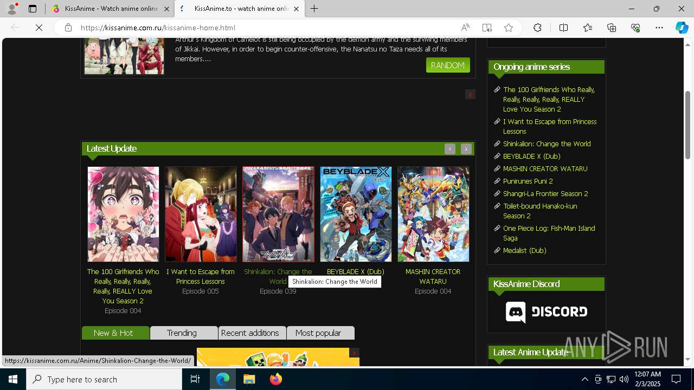Open 'Episode 005' under Princess Lessons

click(201, 291)
